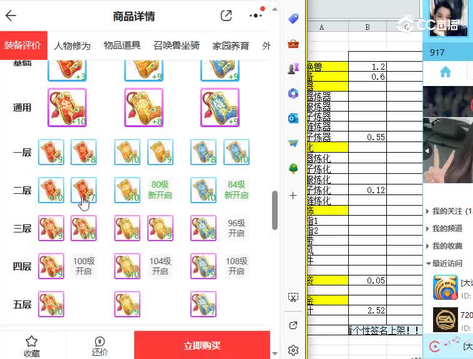Select cell with value 0.12
The width and height of the screenshot is (473, 359).
368,190
